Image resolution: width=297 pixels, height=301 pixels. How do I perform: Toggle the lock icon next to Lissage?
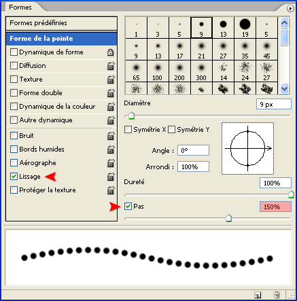click(111, 177)
